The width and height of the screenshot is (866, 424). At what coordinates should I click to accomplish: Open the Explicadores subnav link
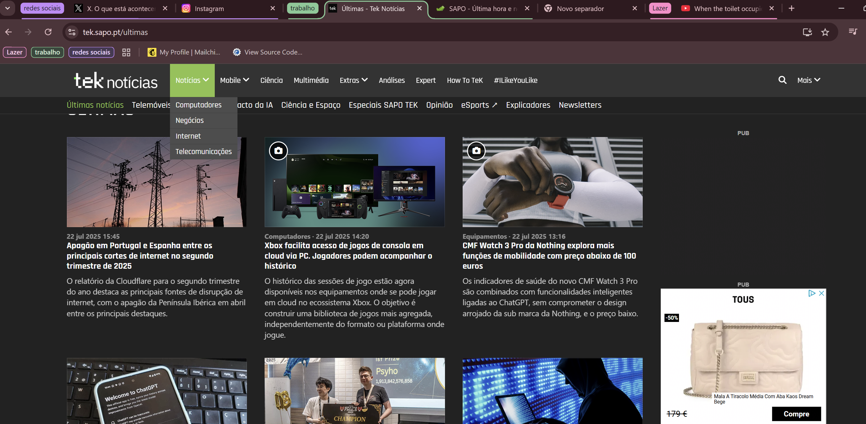[x=528, y=105]
